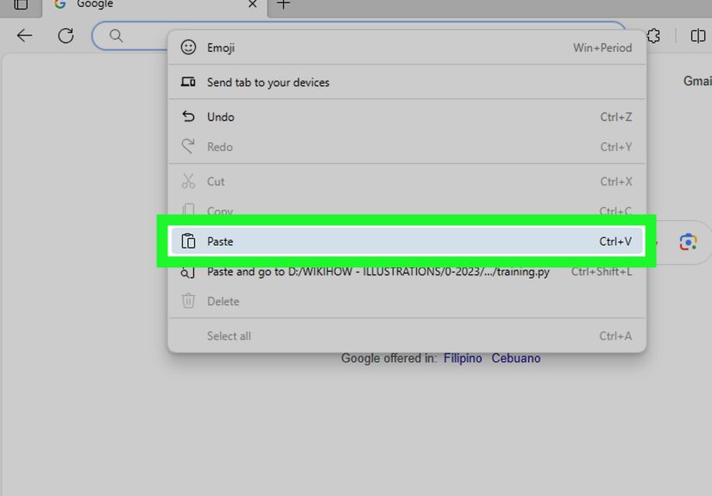This screenshot has height=496, width=712.
Task: Click the trash icon beside Delete
Action: coord(188,301)
